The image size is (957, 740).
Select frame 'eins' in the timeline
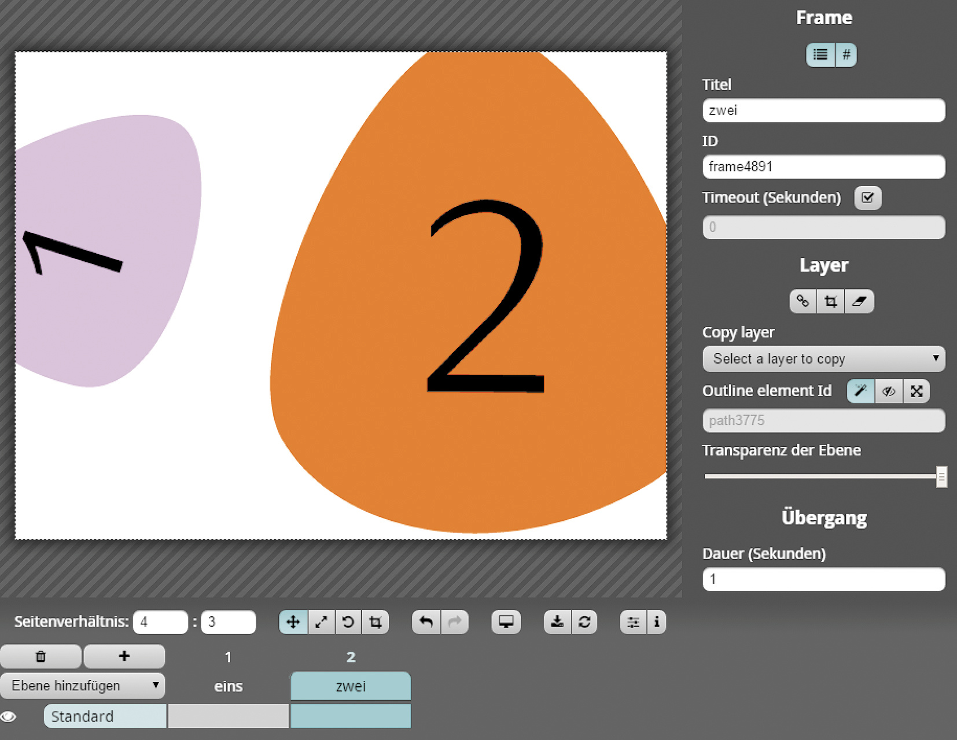pyautogui.click(x=229, y=686)
